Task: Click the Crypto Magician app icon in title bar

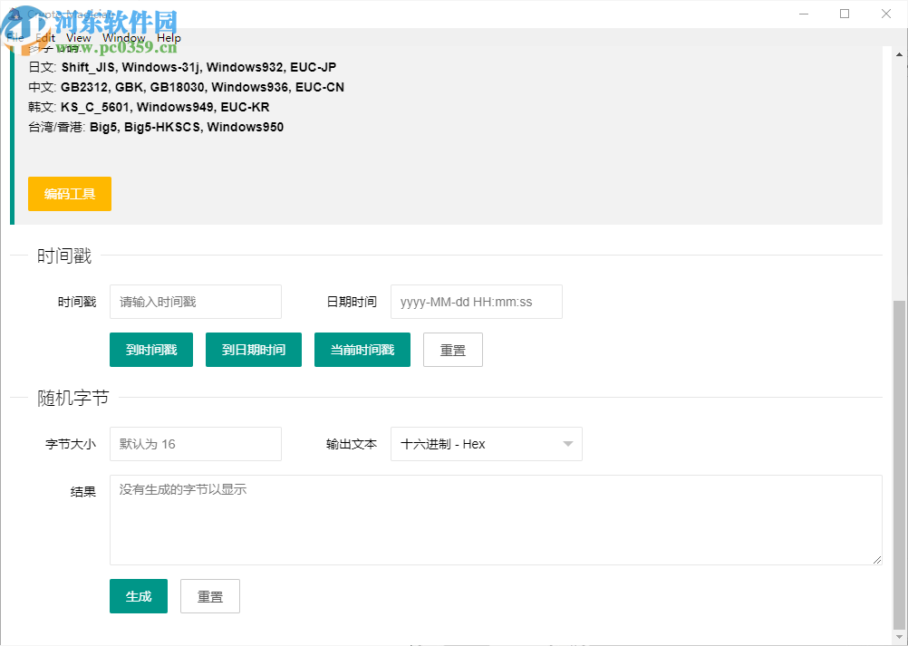Action: 14,14
